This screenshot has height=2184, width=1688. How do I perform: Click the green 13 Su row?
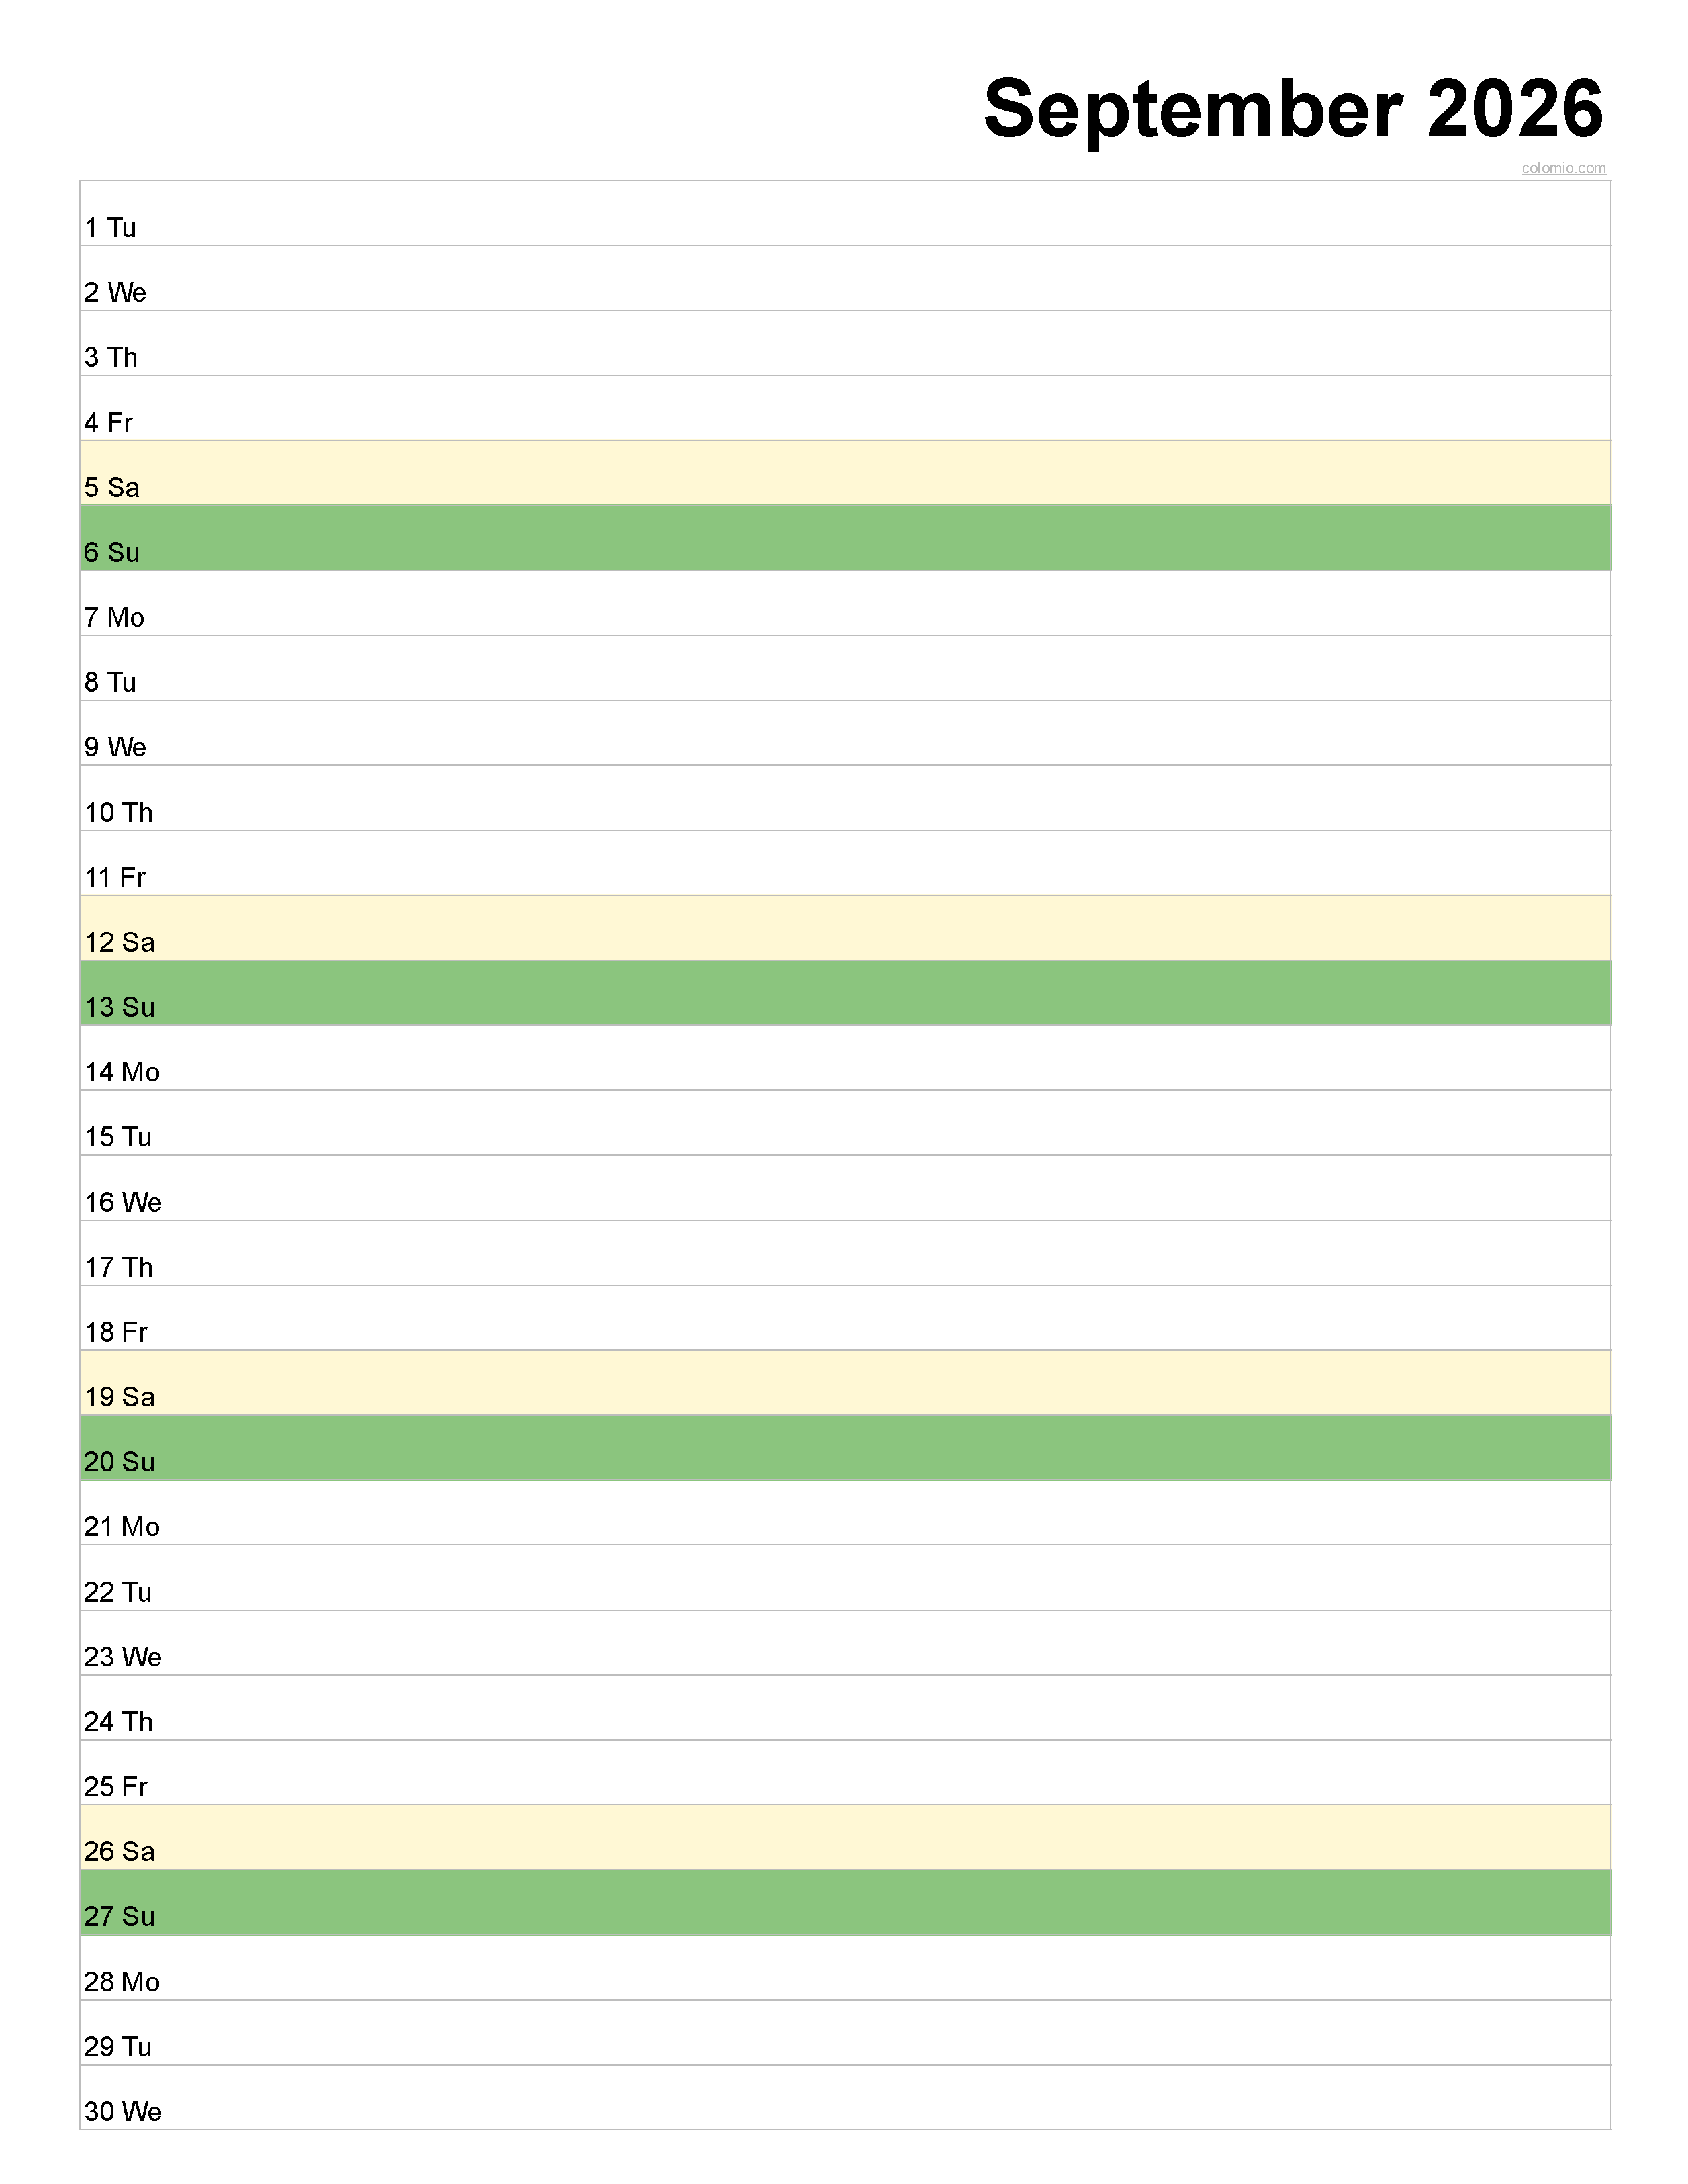click(x=845, y=993)
